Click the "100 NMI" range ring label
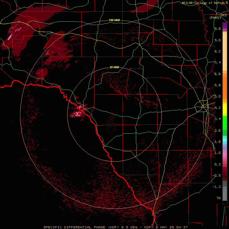The image size is (229, 229). point(114,20)
